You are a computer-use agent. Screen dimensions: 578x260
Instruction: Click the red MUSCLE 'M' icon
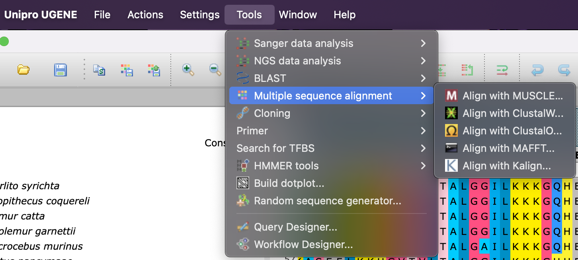(x=451, y=96)
